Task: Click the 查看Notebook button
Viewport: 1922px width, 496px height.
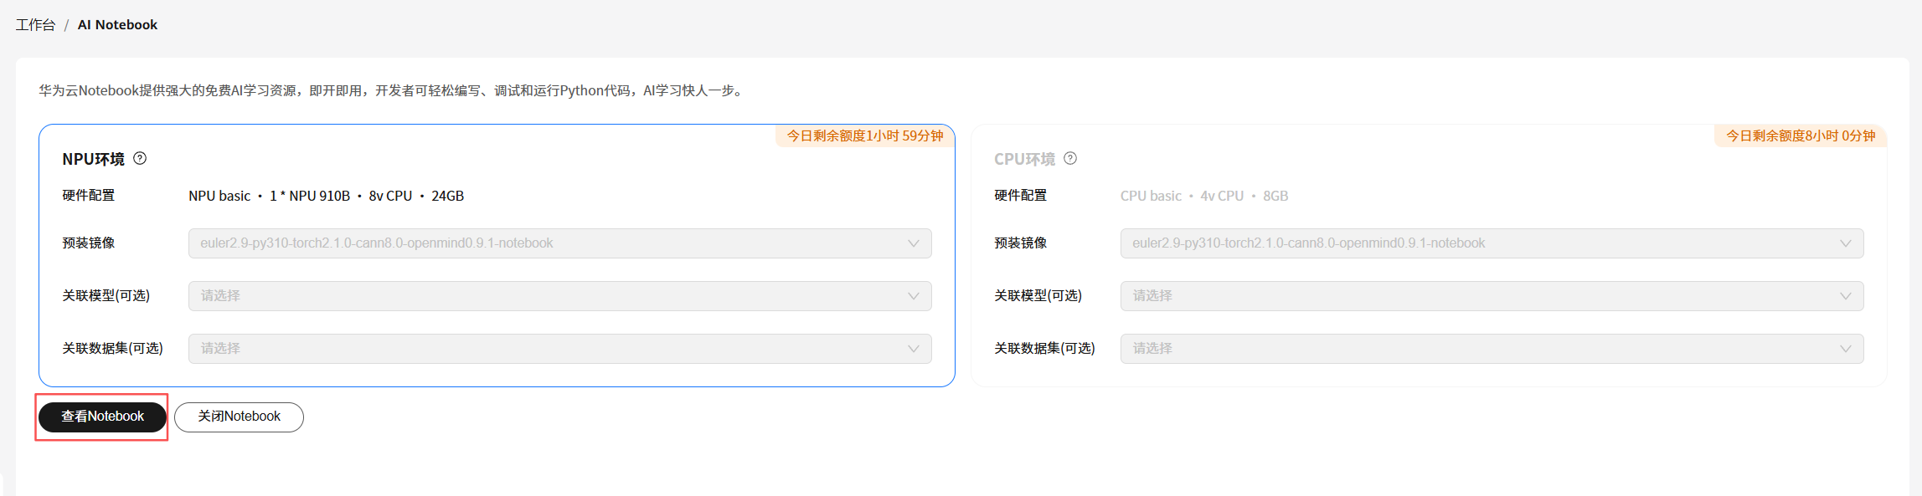Action: pos(102,417)
